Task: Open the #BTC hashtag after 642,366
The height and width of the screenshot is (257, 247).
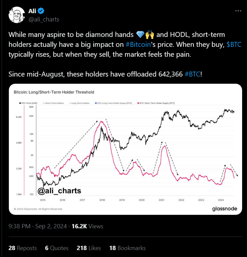Action: click(193, 74)
